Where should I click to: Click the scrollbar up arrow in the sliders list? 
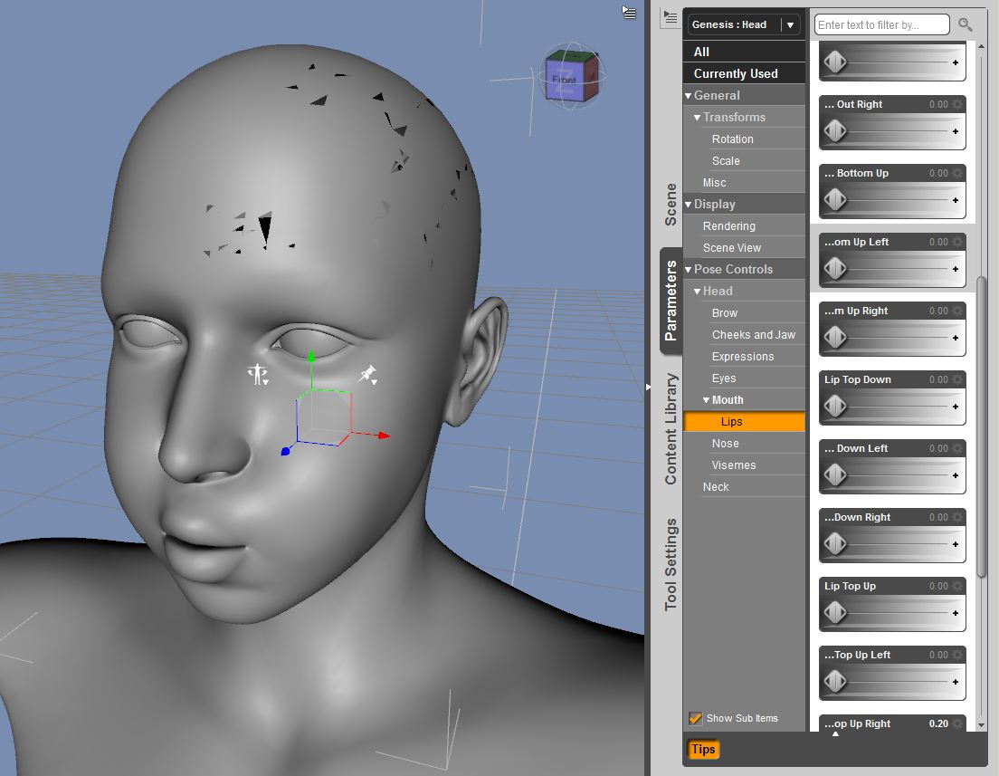981,46
